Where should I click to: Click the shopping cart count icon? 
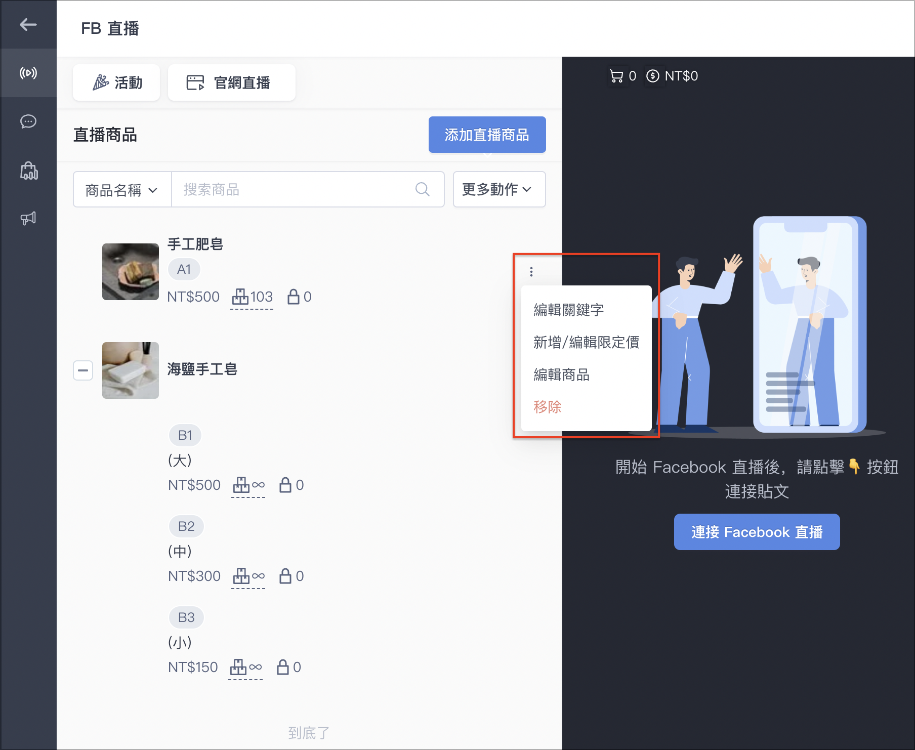coord(616,76)
